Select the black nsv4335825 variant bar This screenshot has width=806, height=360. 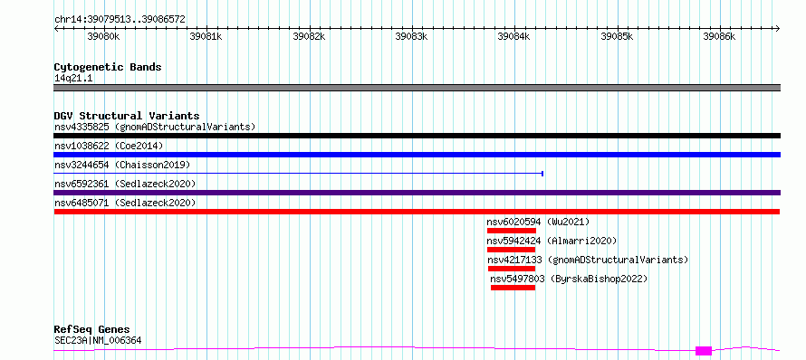click(x=417, y=136)
